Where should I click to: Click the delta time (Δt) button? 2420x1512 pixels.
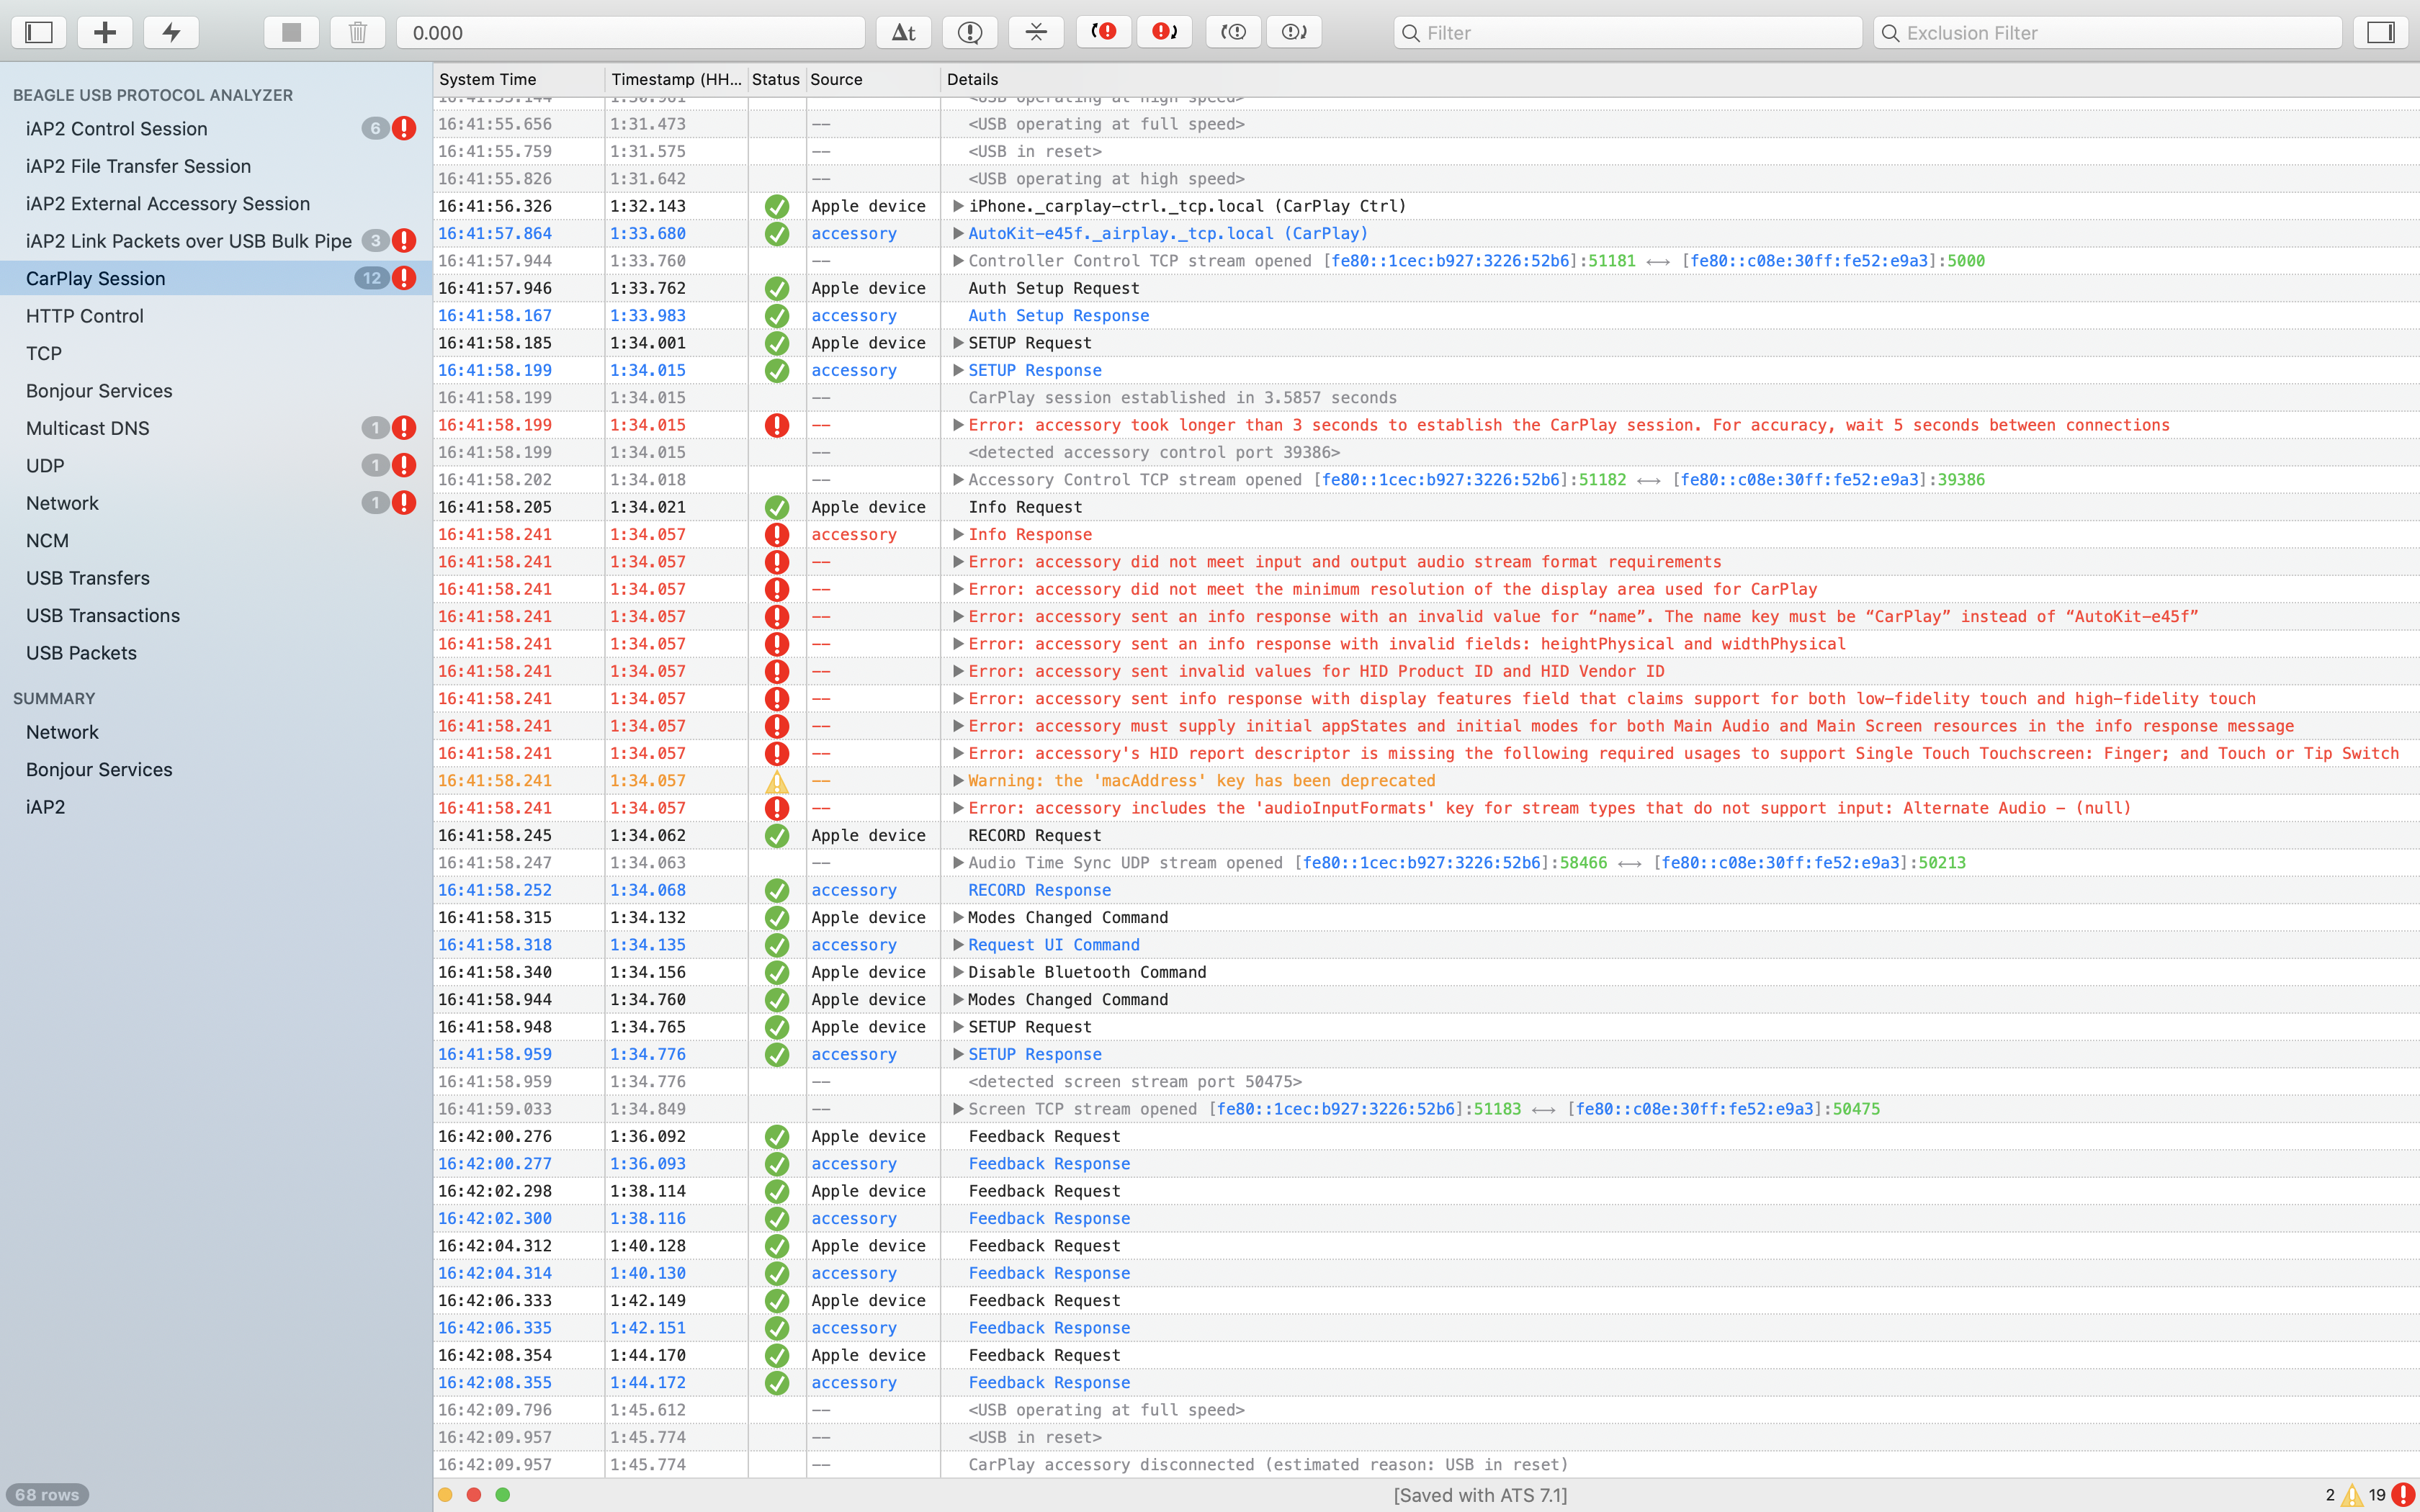(x=904, y=32)
